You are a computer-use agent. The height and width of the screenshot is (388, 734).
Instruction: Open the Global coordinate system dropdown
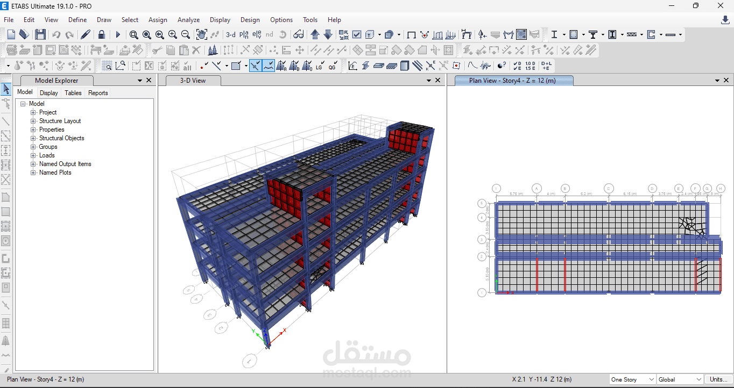[680, 379]
